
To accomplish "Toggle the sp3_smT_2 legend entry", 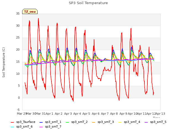I will coord(77,122).
